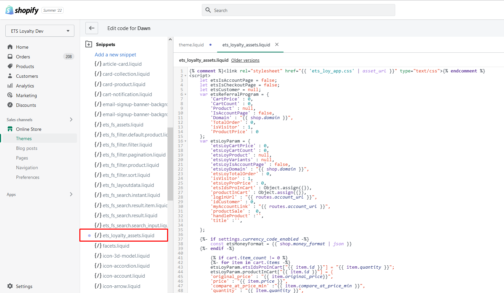The width and height of the screenshot is (504, 293).
Task: Click the Discounts badge icon
Action: point(10,105)
